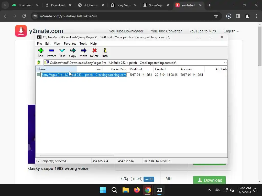Image resolution: width=262 pixels, height=196 pixels.
Task: Open the Edit menu in 7-Zip
Action: coord(48,43)
